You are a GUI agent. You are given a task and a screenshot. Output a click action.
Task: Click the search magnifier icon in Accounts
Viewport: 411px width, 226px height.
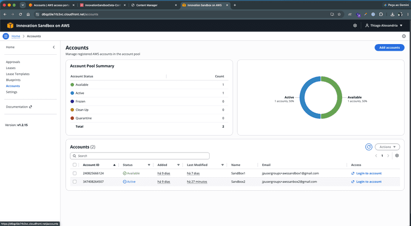tap(74, 156)
